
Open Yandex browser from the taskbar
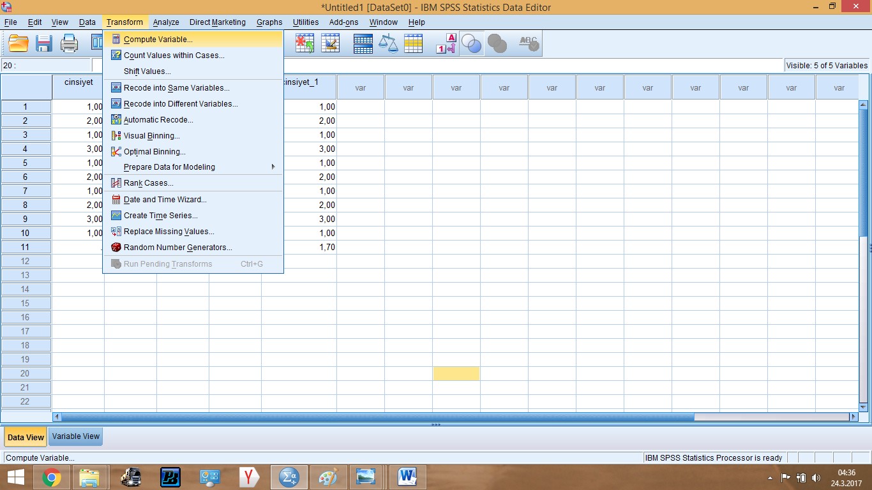click(x=249, y=477)
